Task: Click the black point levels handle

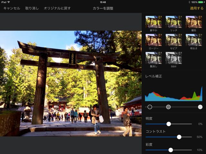Action: 150,107
